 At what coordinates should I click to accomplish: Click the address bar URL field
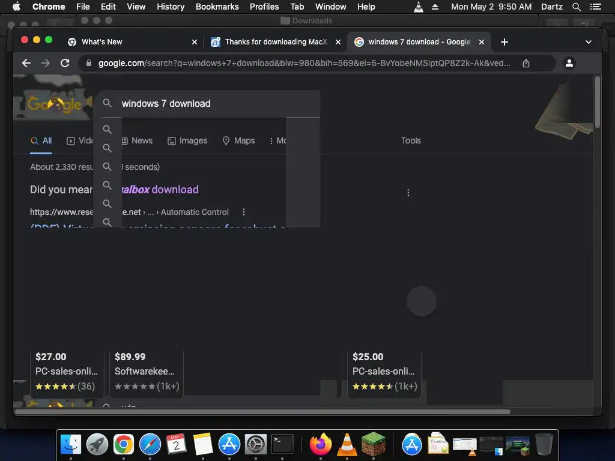pos(304,63)
